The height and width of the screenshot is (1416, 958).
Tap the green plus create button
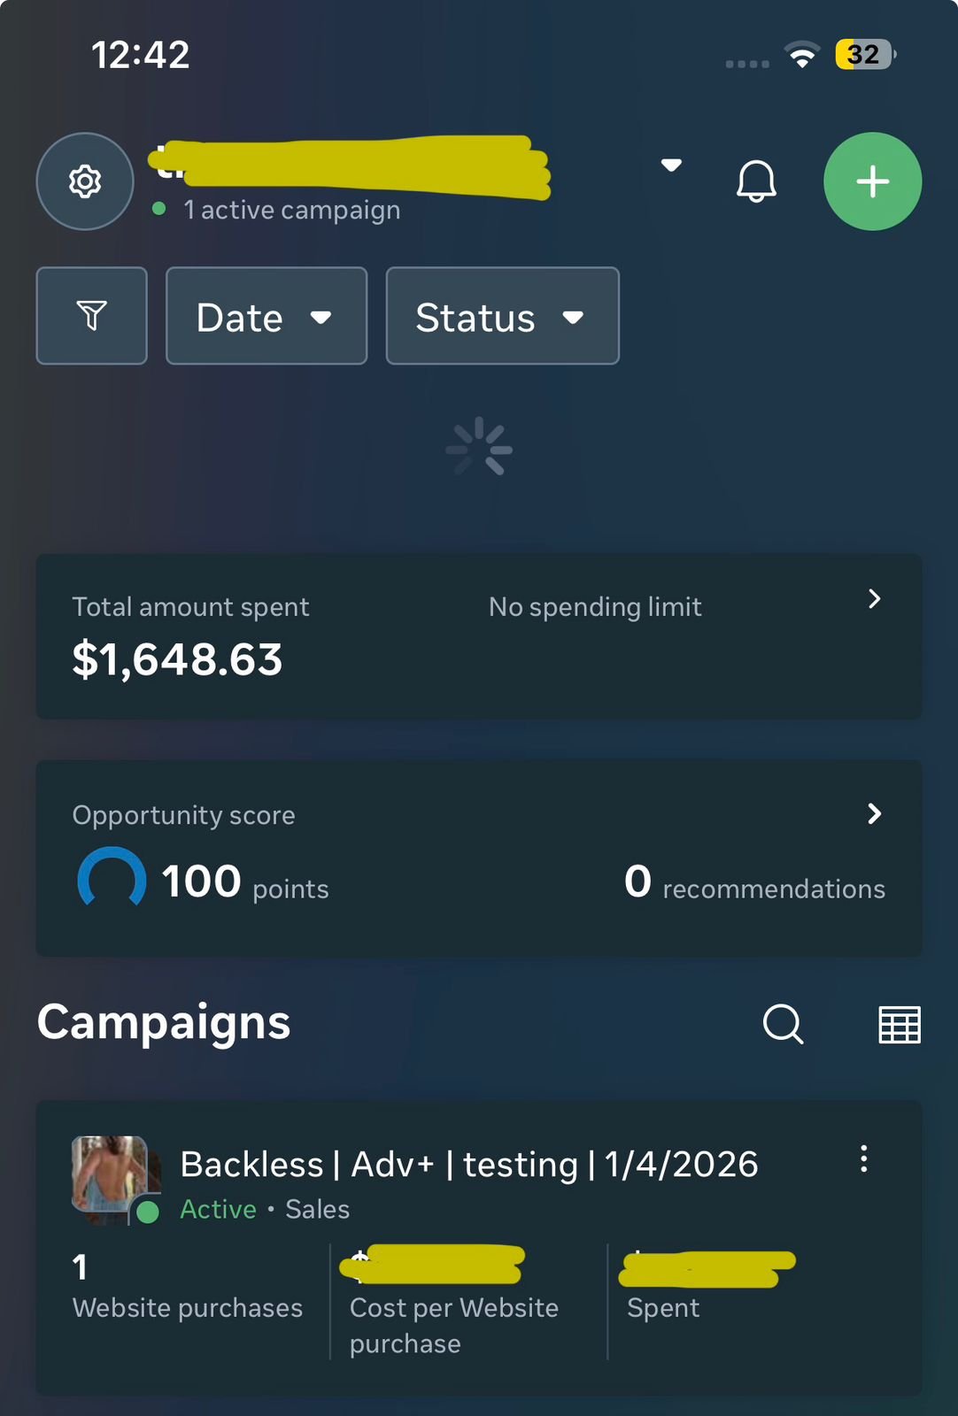872,181
